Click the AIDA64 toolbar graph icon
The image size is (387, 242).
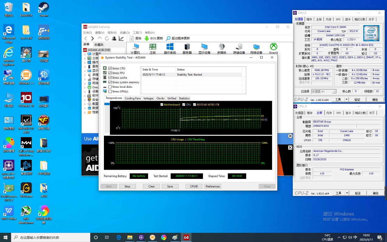(121, 38)
